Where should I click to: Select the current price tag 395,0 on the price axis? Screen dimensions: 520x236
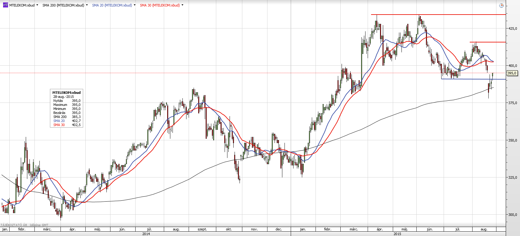point(512,73)
